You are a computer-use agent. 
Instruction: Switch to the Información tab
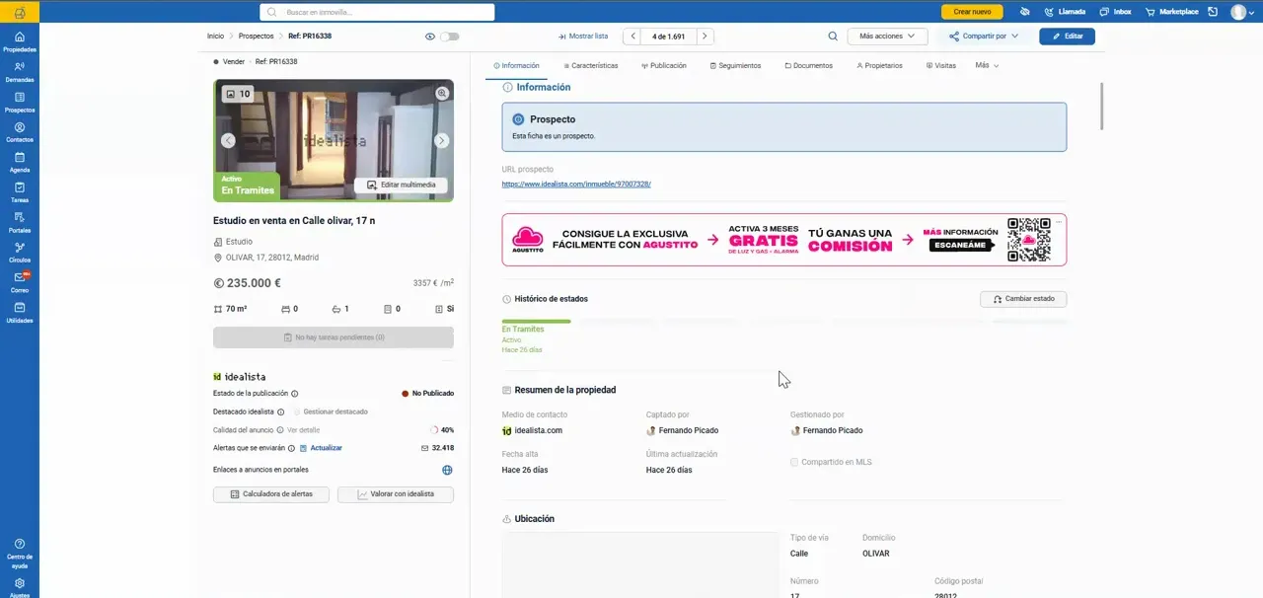coord(516,65)
